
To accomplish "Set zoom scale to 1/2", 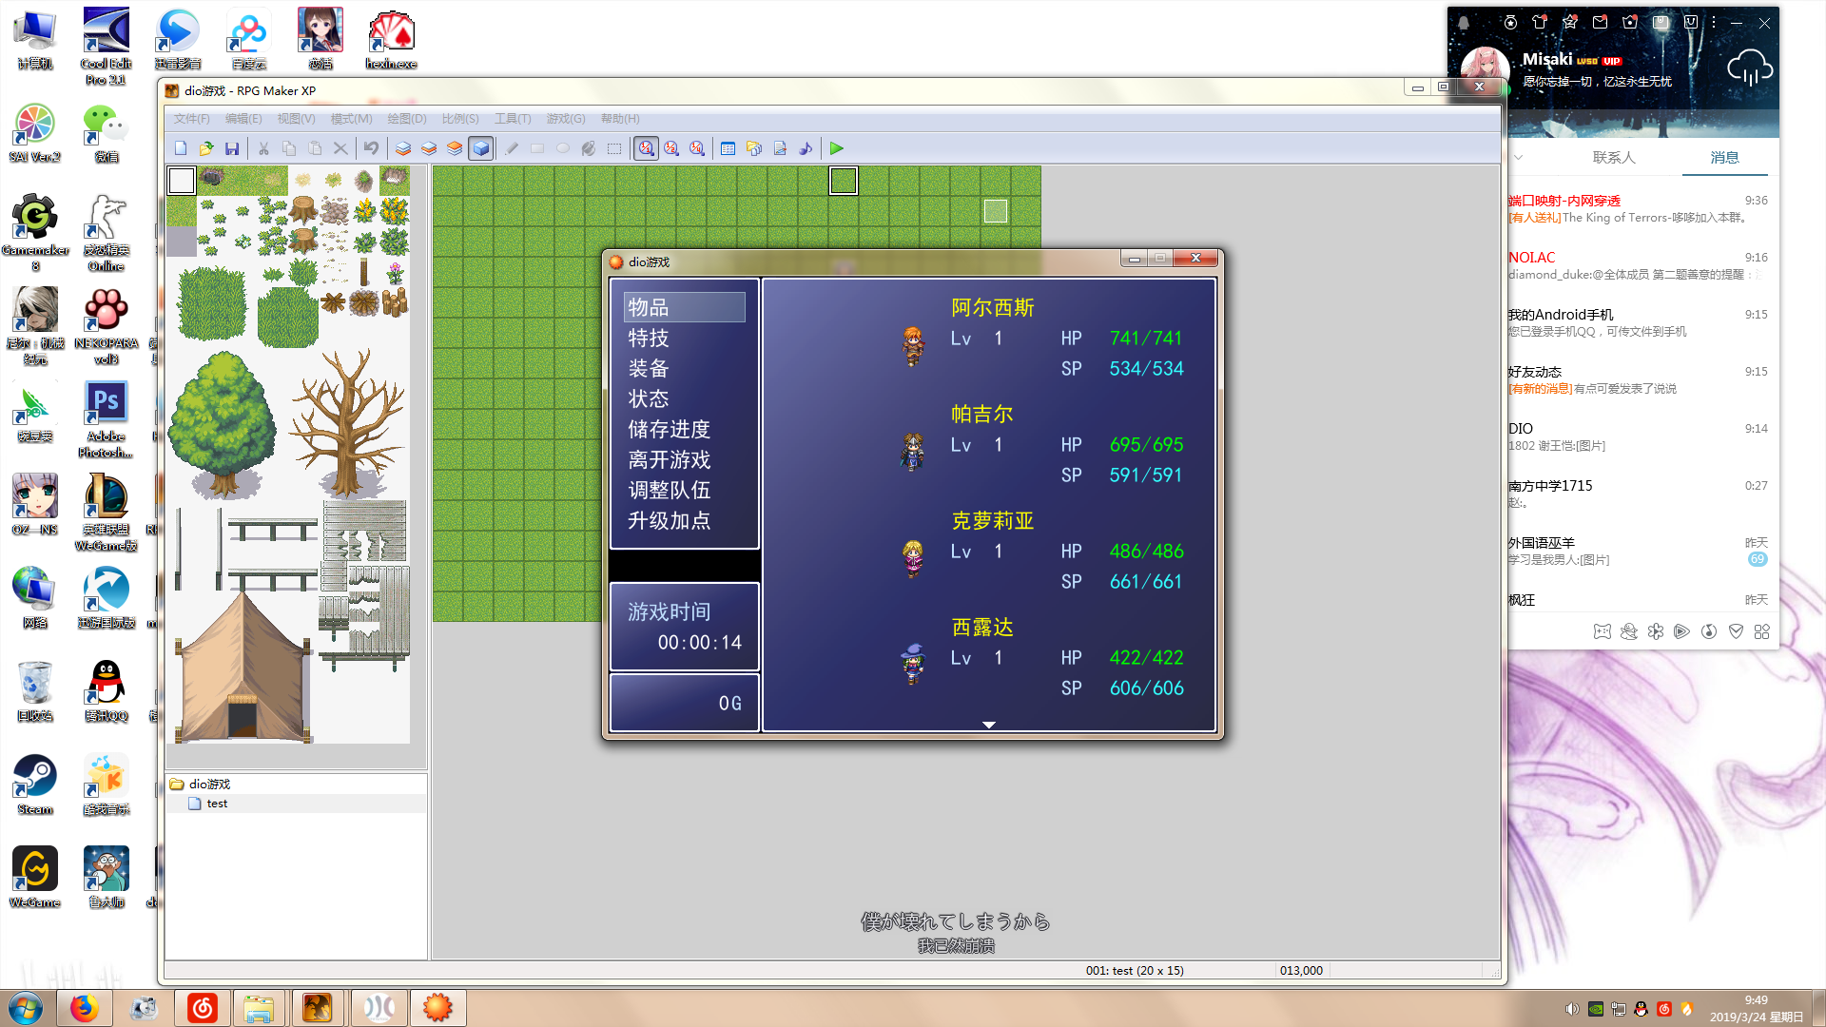I will point(672,148).
